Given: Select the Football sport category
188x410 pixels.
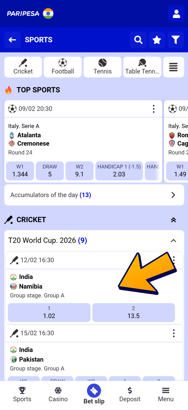Looking at the screenshot, I should pyautogui.click(x=62, y=67).
